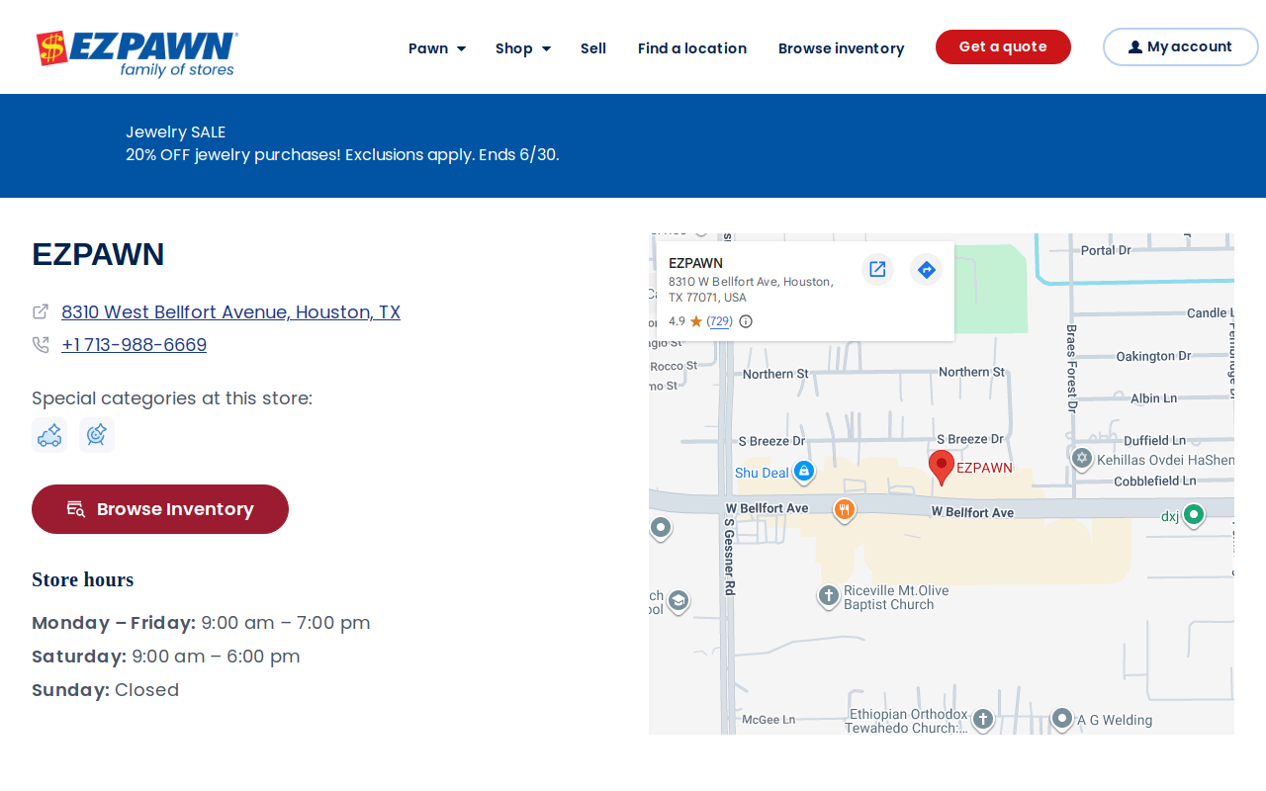Open Browse inventory in the navigation bar
This screenshot has height=791, width=1266.
point(841,48)
